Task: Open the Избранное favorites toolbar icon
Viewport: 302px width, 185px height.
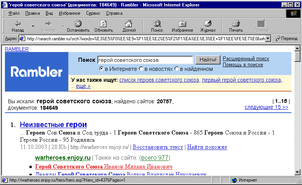Action: (182, 24)
